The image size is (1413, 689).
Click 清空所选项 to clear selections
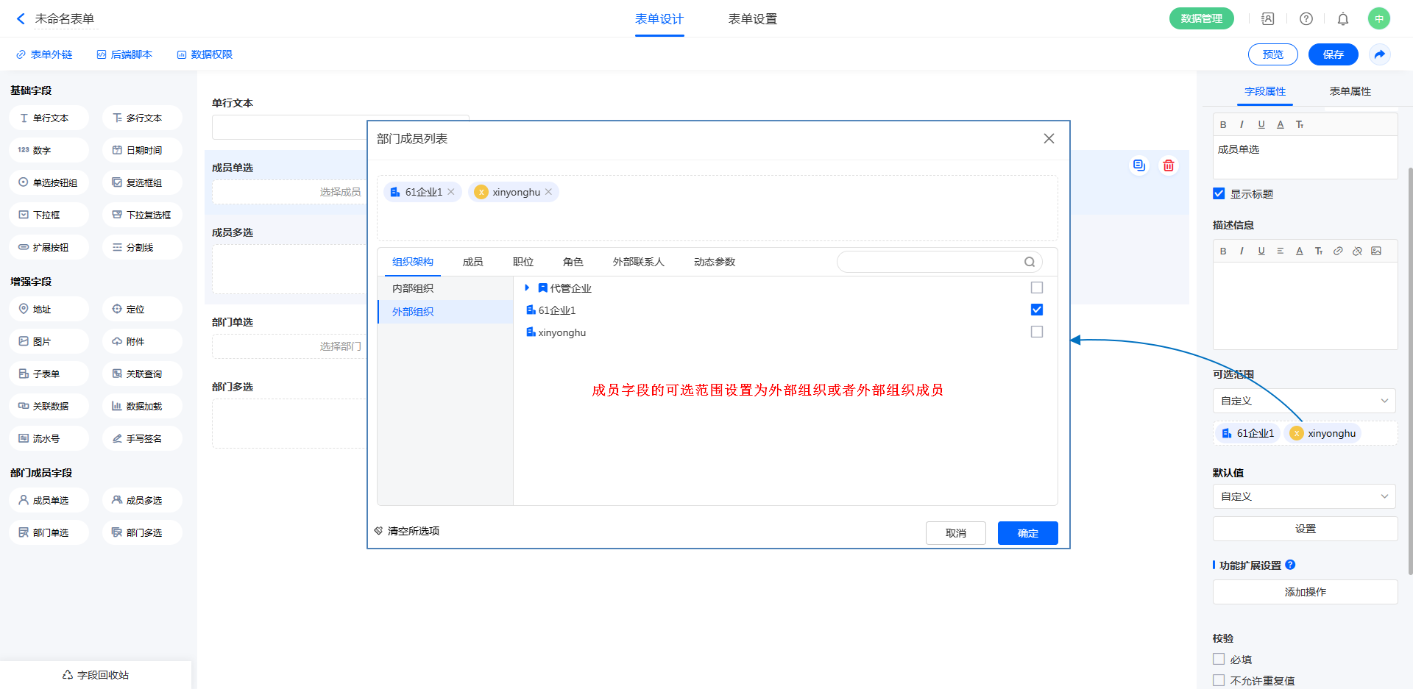(406, 531)
